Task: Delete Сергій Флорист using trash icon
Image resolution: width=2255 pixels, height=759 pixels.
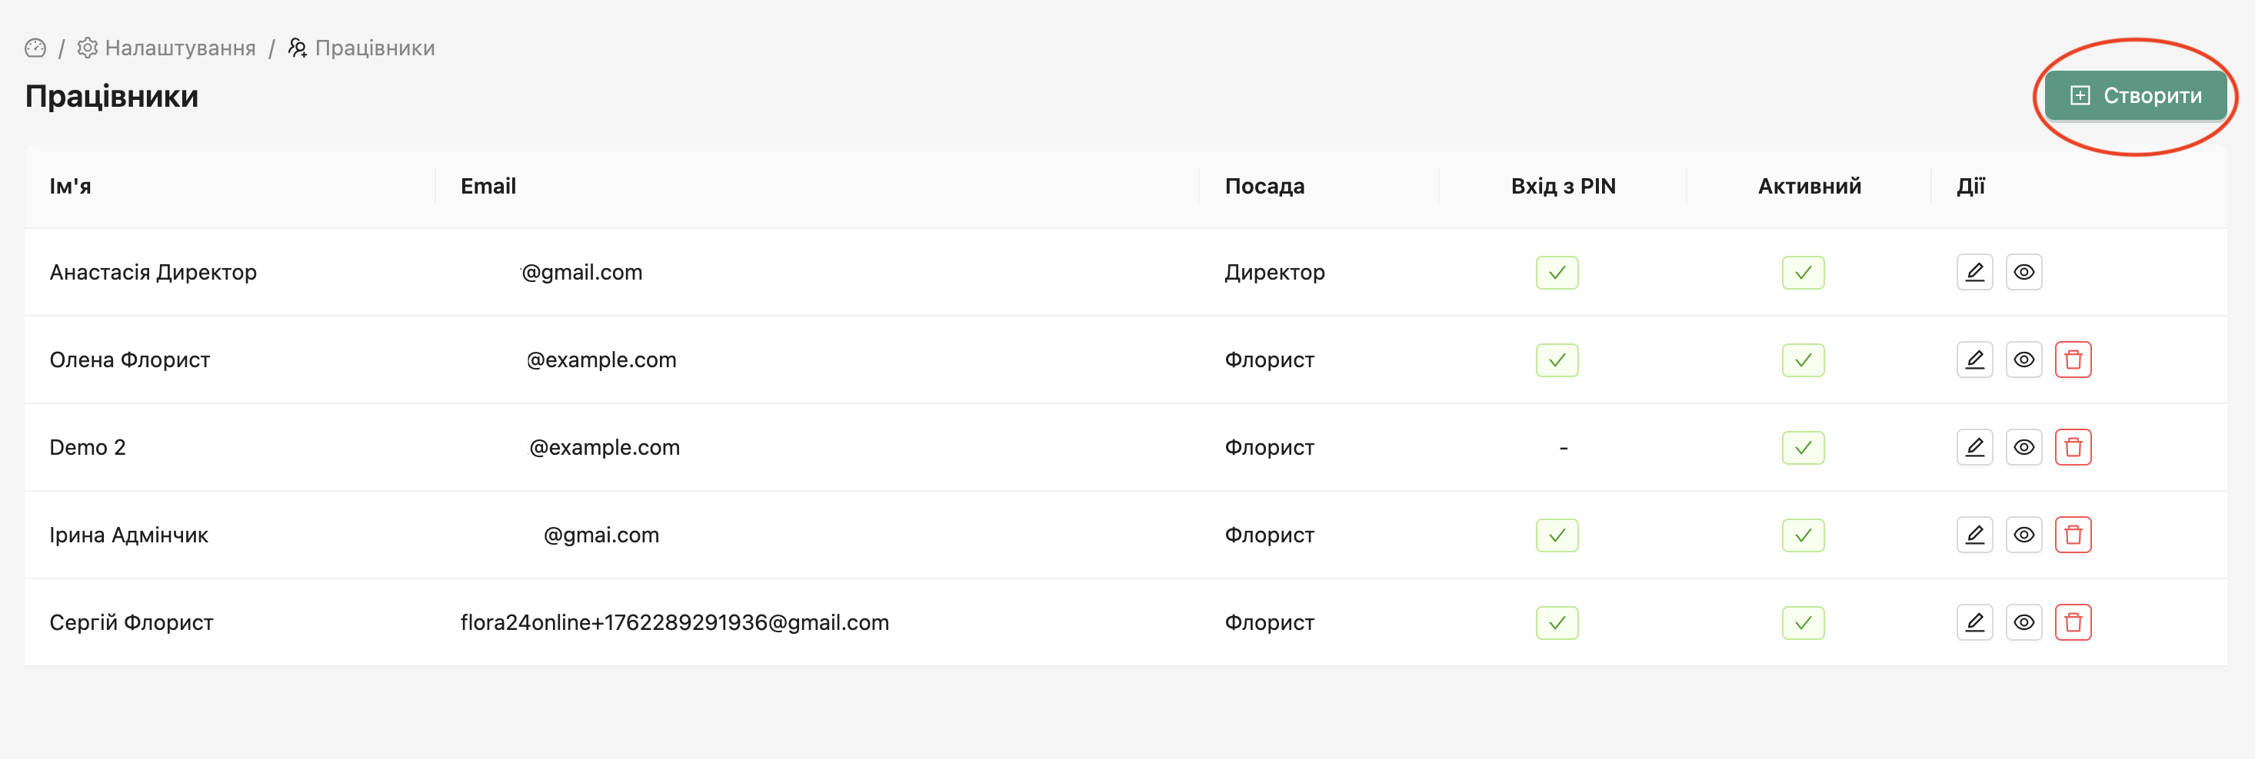Action: [x=2072, y=621]
